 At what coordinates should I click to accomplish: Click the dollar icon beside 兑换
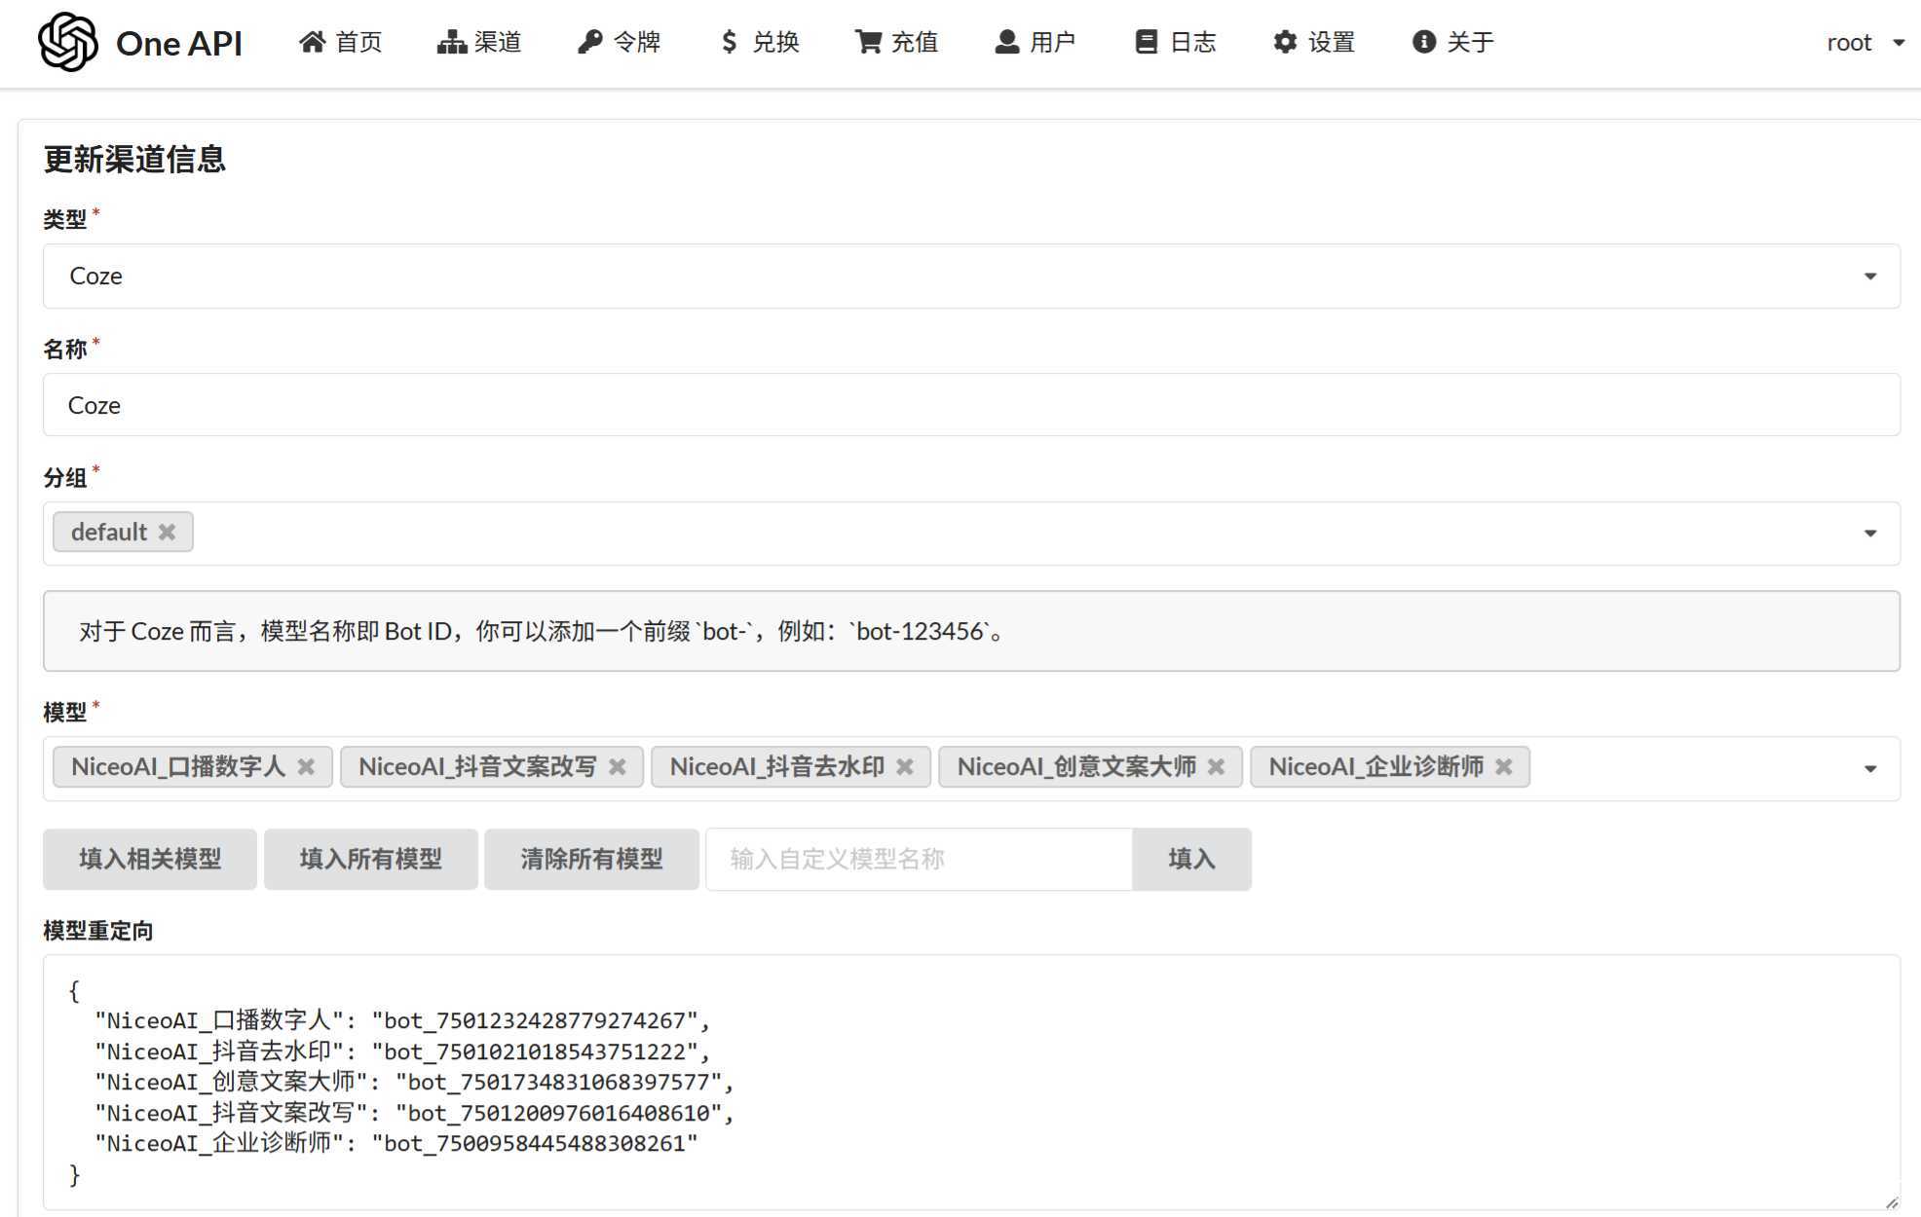coord(729,42)
